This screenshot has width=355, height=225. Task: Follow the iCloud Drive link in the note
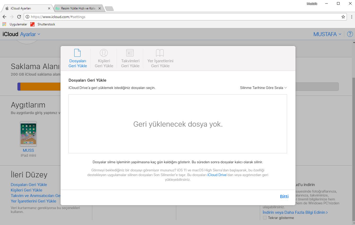pyautogui.click(x=217, y=175)
